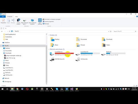Select Local Disk (D:) drive icon

click(x=78, y=54)
